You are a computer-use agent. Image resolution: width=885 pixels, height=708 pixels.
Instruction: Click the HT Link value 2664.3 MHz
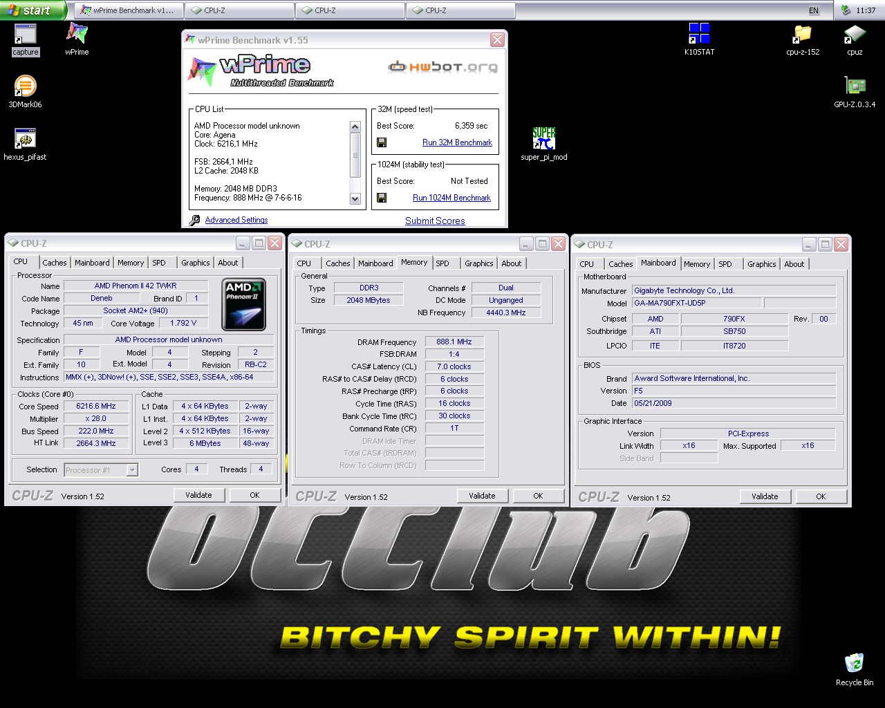point(96,443)
